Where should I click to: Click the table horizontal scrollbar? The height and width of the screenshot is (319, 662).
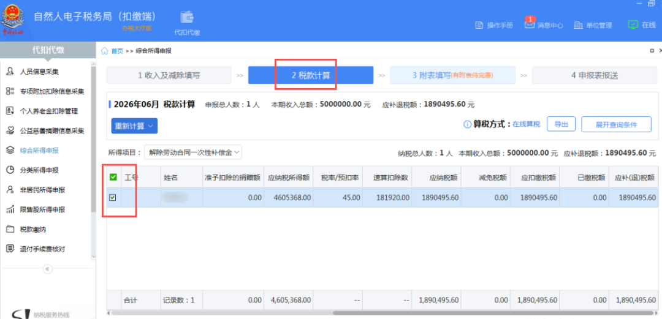point(494,313)
